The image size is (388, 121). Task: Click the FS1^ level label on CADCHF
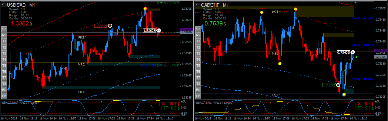click(x=276, y=95)
